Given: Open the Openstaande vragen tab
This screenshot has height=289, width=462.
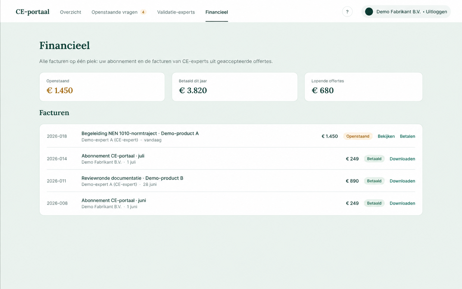Looking at the screenshot, I should [x=114, y=12].
